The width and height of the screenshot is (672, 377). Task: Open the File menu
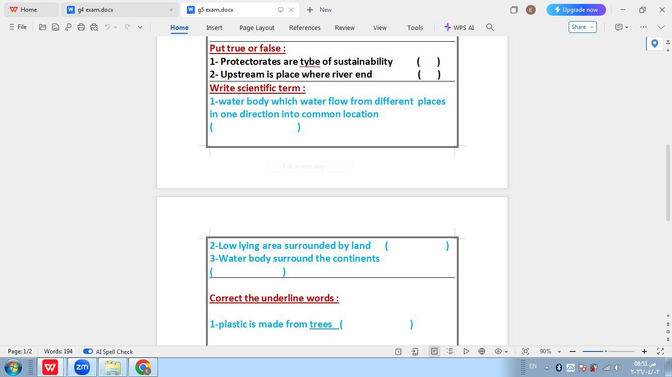pos(18,27)
